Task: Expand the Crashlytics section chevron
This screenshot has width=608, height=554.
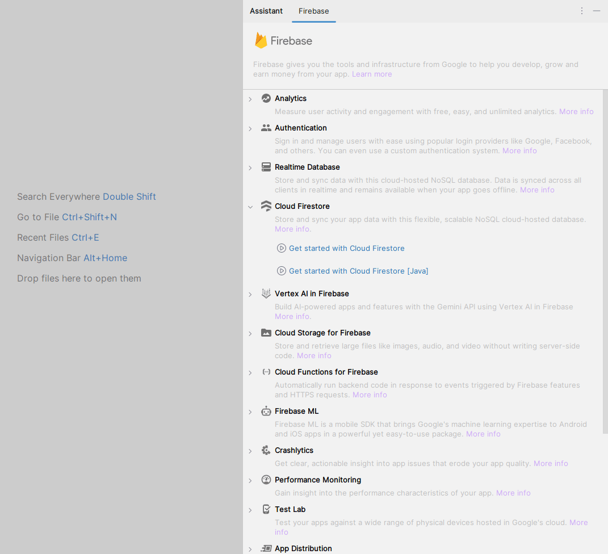Action: point(250,451)
